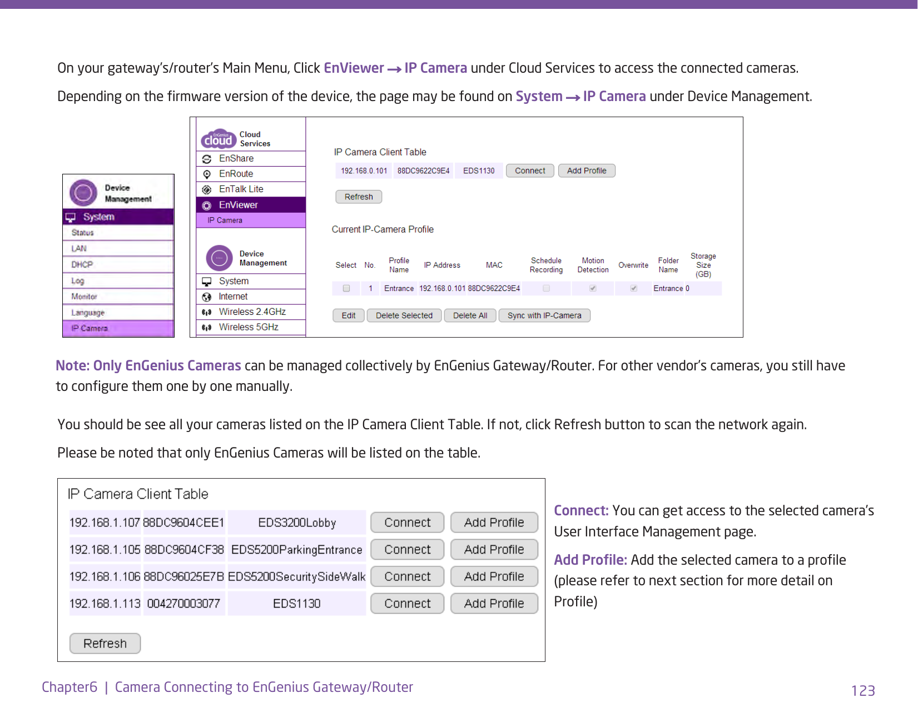This screenshot has height=708, width=918.
Task: Add Profile for EDS1130 at 192.168.1.113
Action: coord(494,604)
